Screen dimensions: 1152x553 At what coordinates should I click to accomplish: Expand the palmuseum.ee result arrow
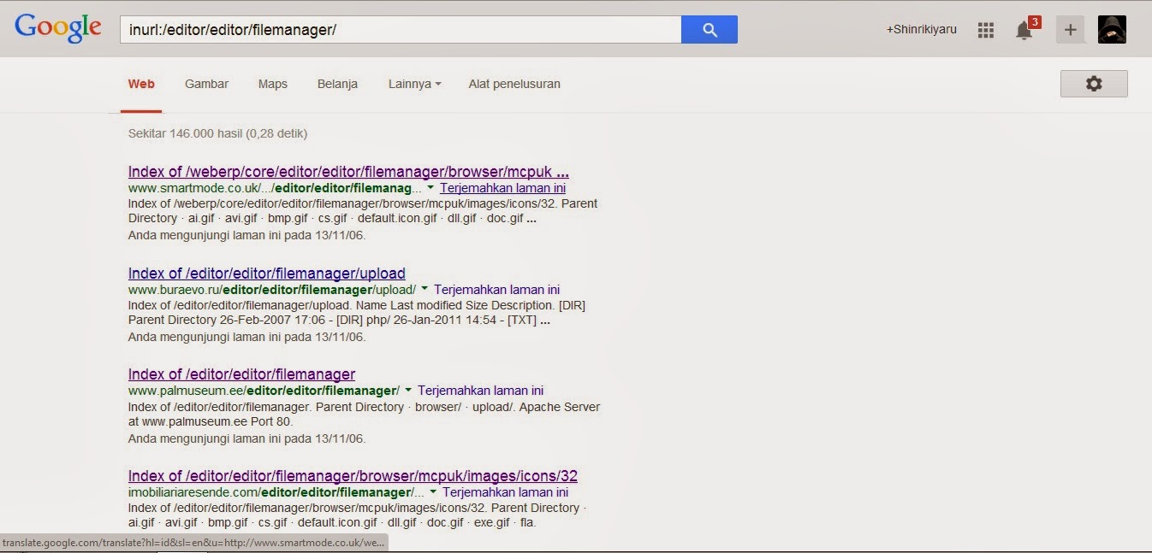click(408, 391)
